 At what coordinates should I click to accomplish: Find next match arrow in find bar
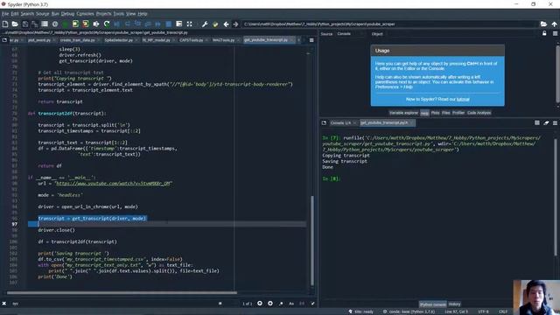point(270,304)
